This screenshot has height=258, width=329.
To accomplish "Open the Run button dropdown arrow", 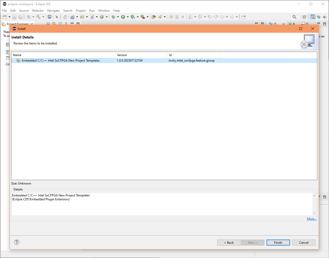I will point(127,17).
